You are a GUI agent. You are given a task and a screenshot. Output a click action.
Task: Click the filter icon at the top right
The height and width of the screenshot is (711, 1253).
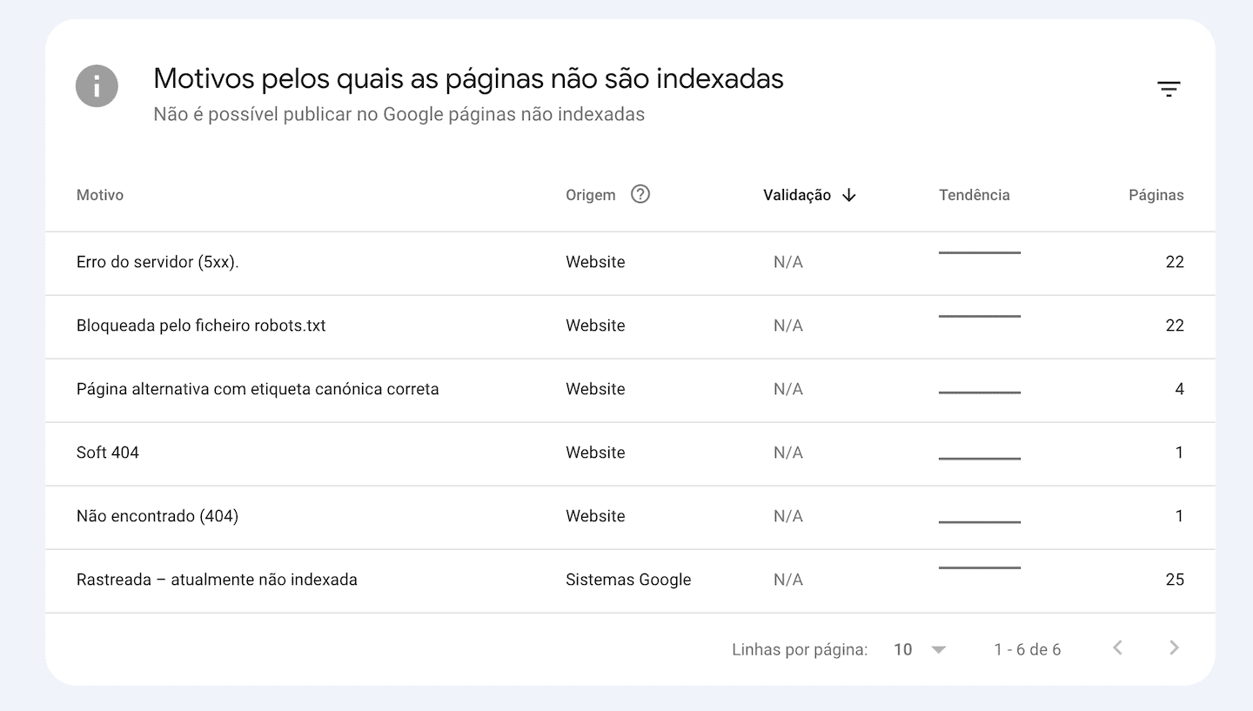tap(1169, 88)
